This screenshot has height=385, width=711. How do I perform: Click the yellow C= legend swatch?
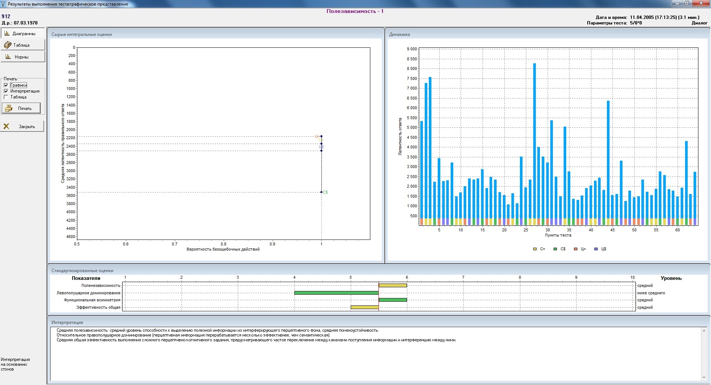click(535, 249)
